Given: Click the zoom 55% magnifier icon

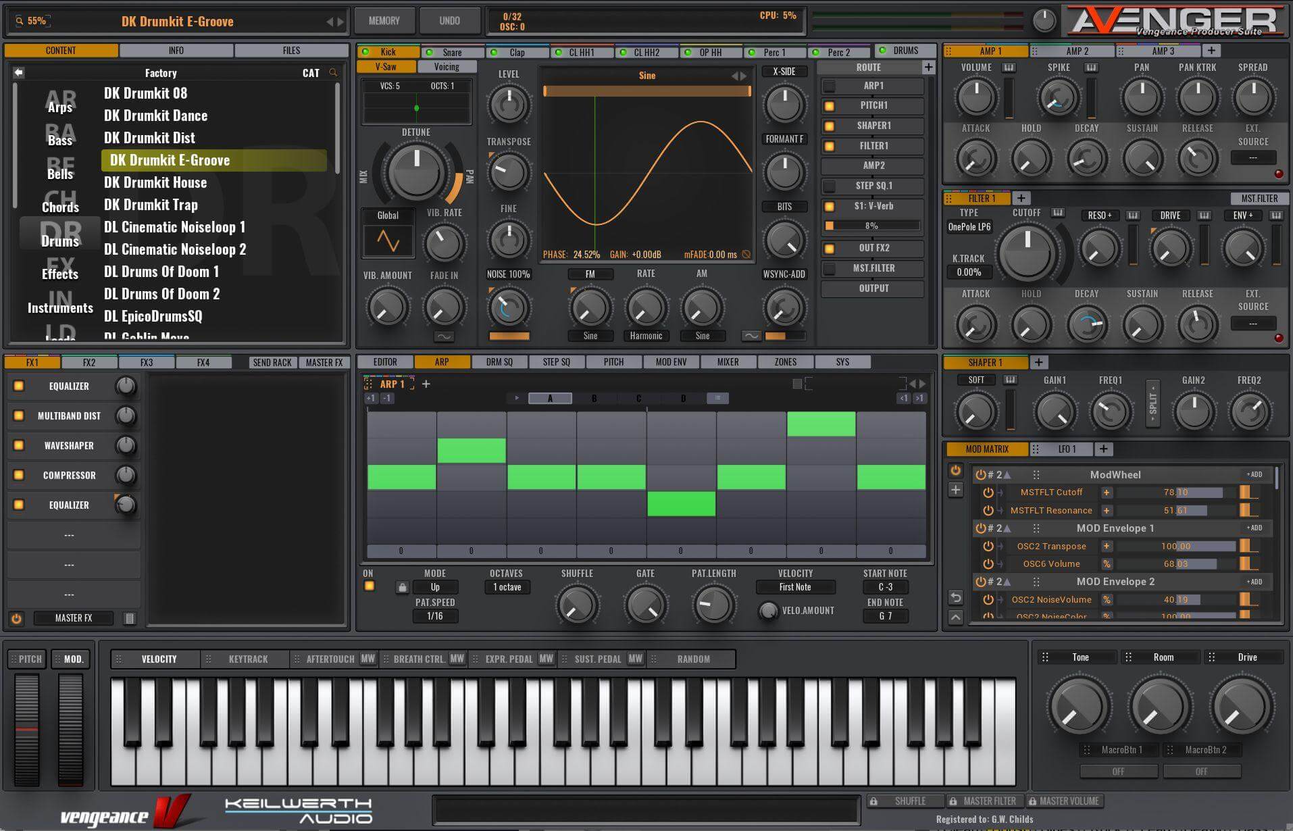Looking at the screenshot, I should pyautogui.click(x=20, y=21).
